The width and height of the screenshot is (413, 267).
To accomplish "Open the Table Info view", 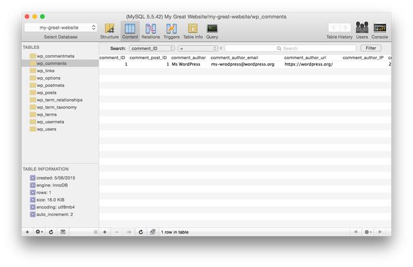I will (x=193, y=31).
